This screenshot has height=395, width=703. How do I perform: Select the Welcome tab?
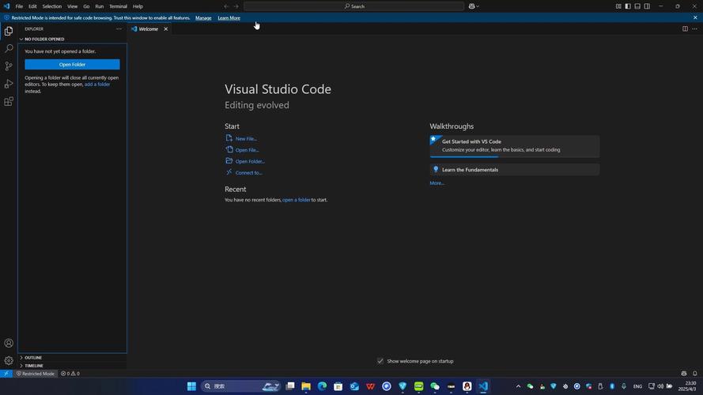(x=149, y=29)
